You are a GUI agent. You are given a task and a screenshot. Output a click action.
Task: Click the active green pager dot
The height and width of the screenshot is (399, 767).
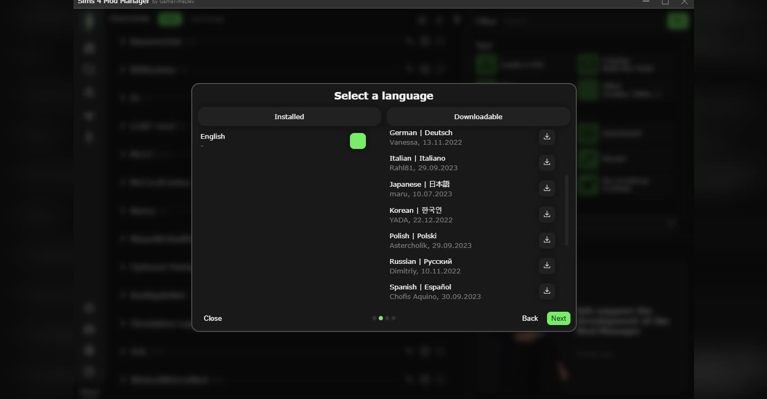[x=381, y=318]
